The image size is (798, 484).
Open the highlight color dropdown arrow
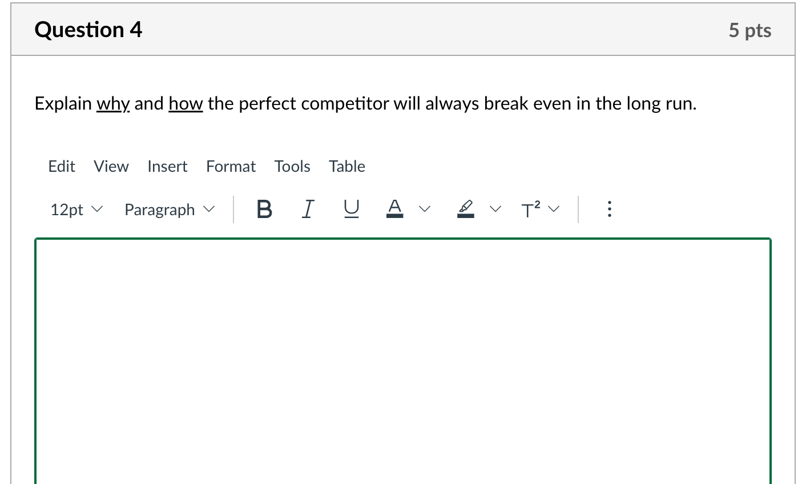[495, 209]
